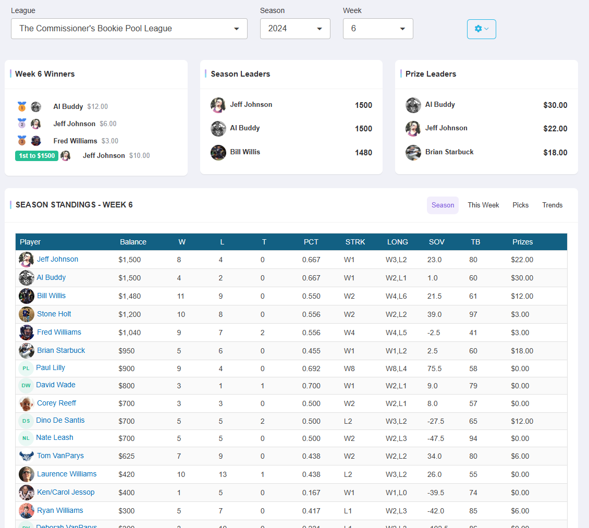Open the league settings gear menu

(481, 29)
